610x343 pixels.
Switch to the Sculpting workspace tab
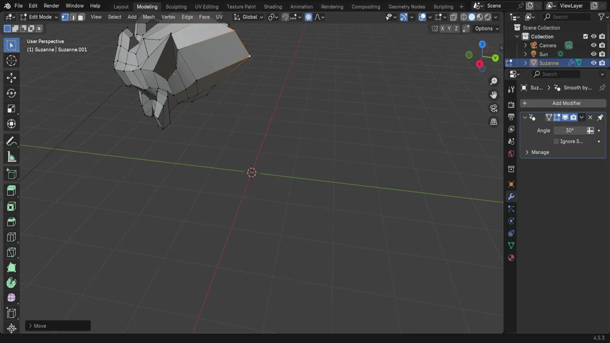pyautogui.click(x=176, y=7)
